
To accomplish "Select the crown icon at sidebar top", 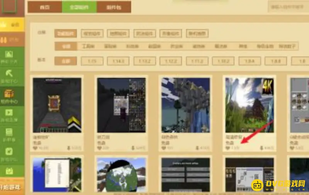I will click(x=5, y=24).
